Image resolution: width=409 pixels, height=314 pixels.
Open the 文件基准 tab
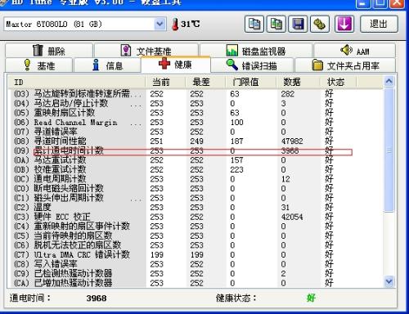pyautogui.click(x=146, y=51)
